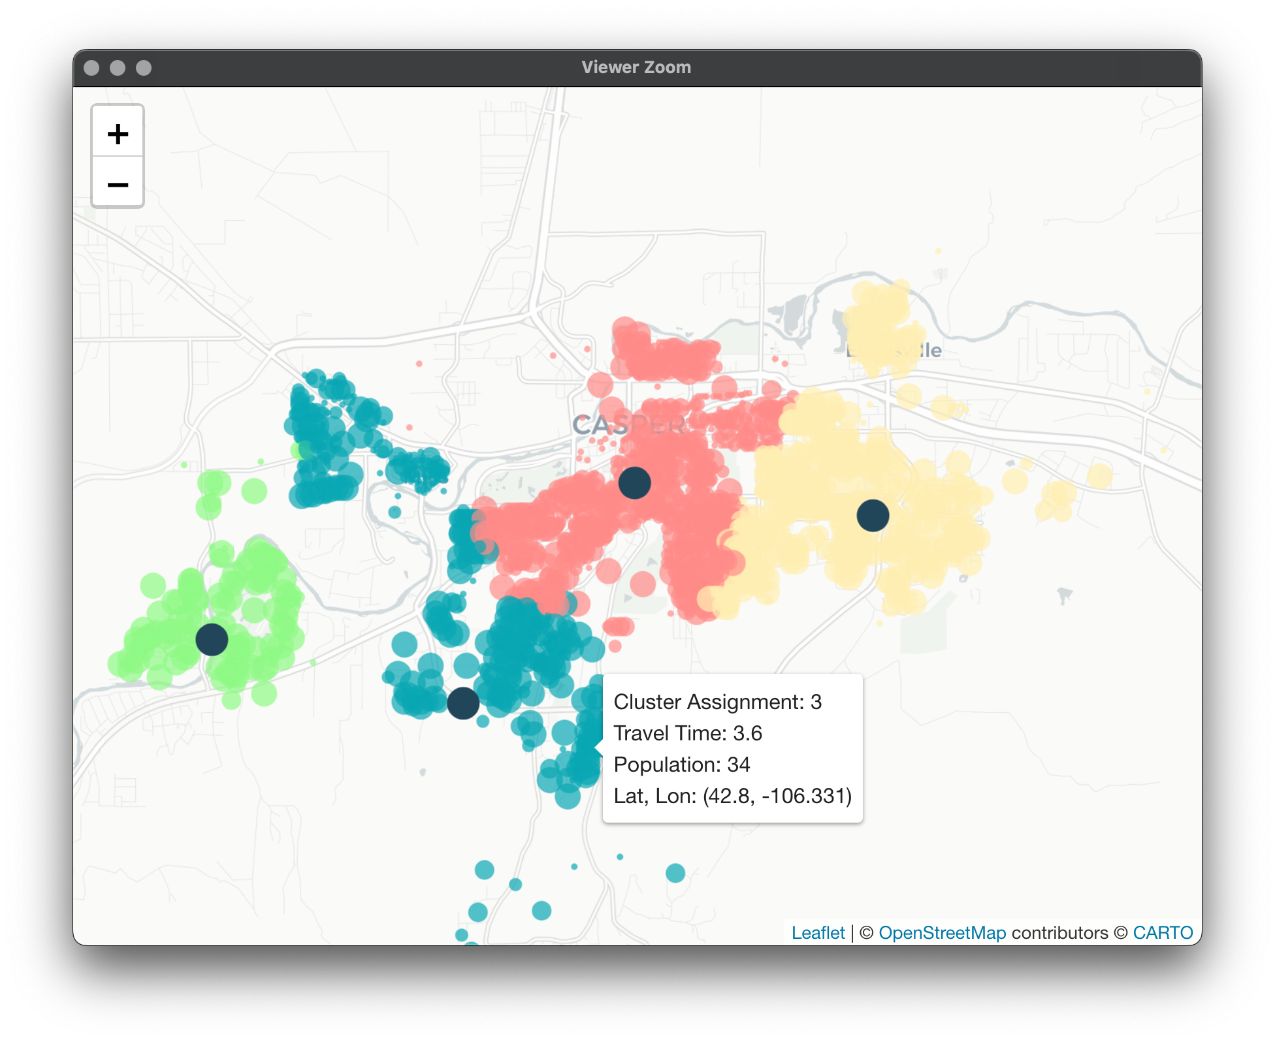Click small yellow dot at top right

(938, 251)
